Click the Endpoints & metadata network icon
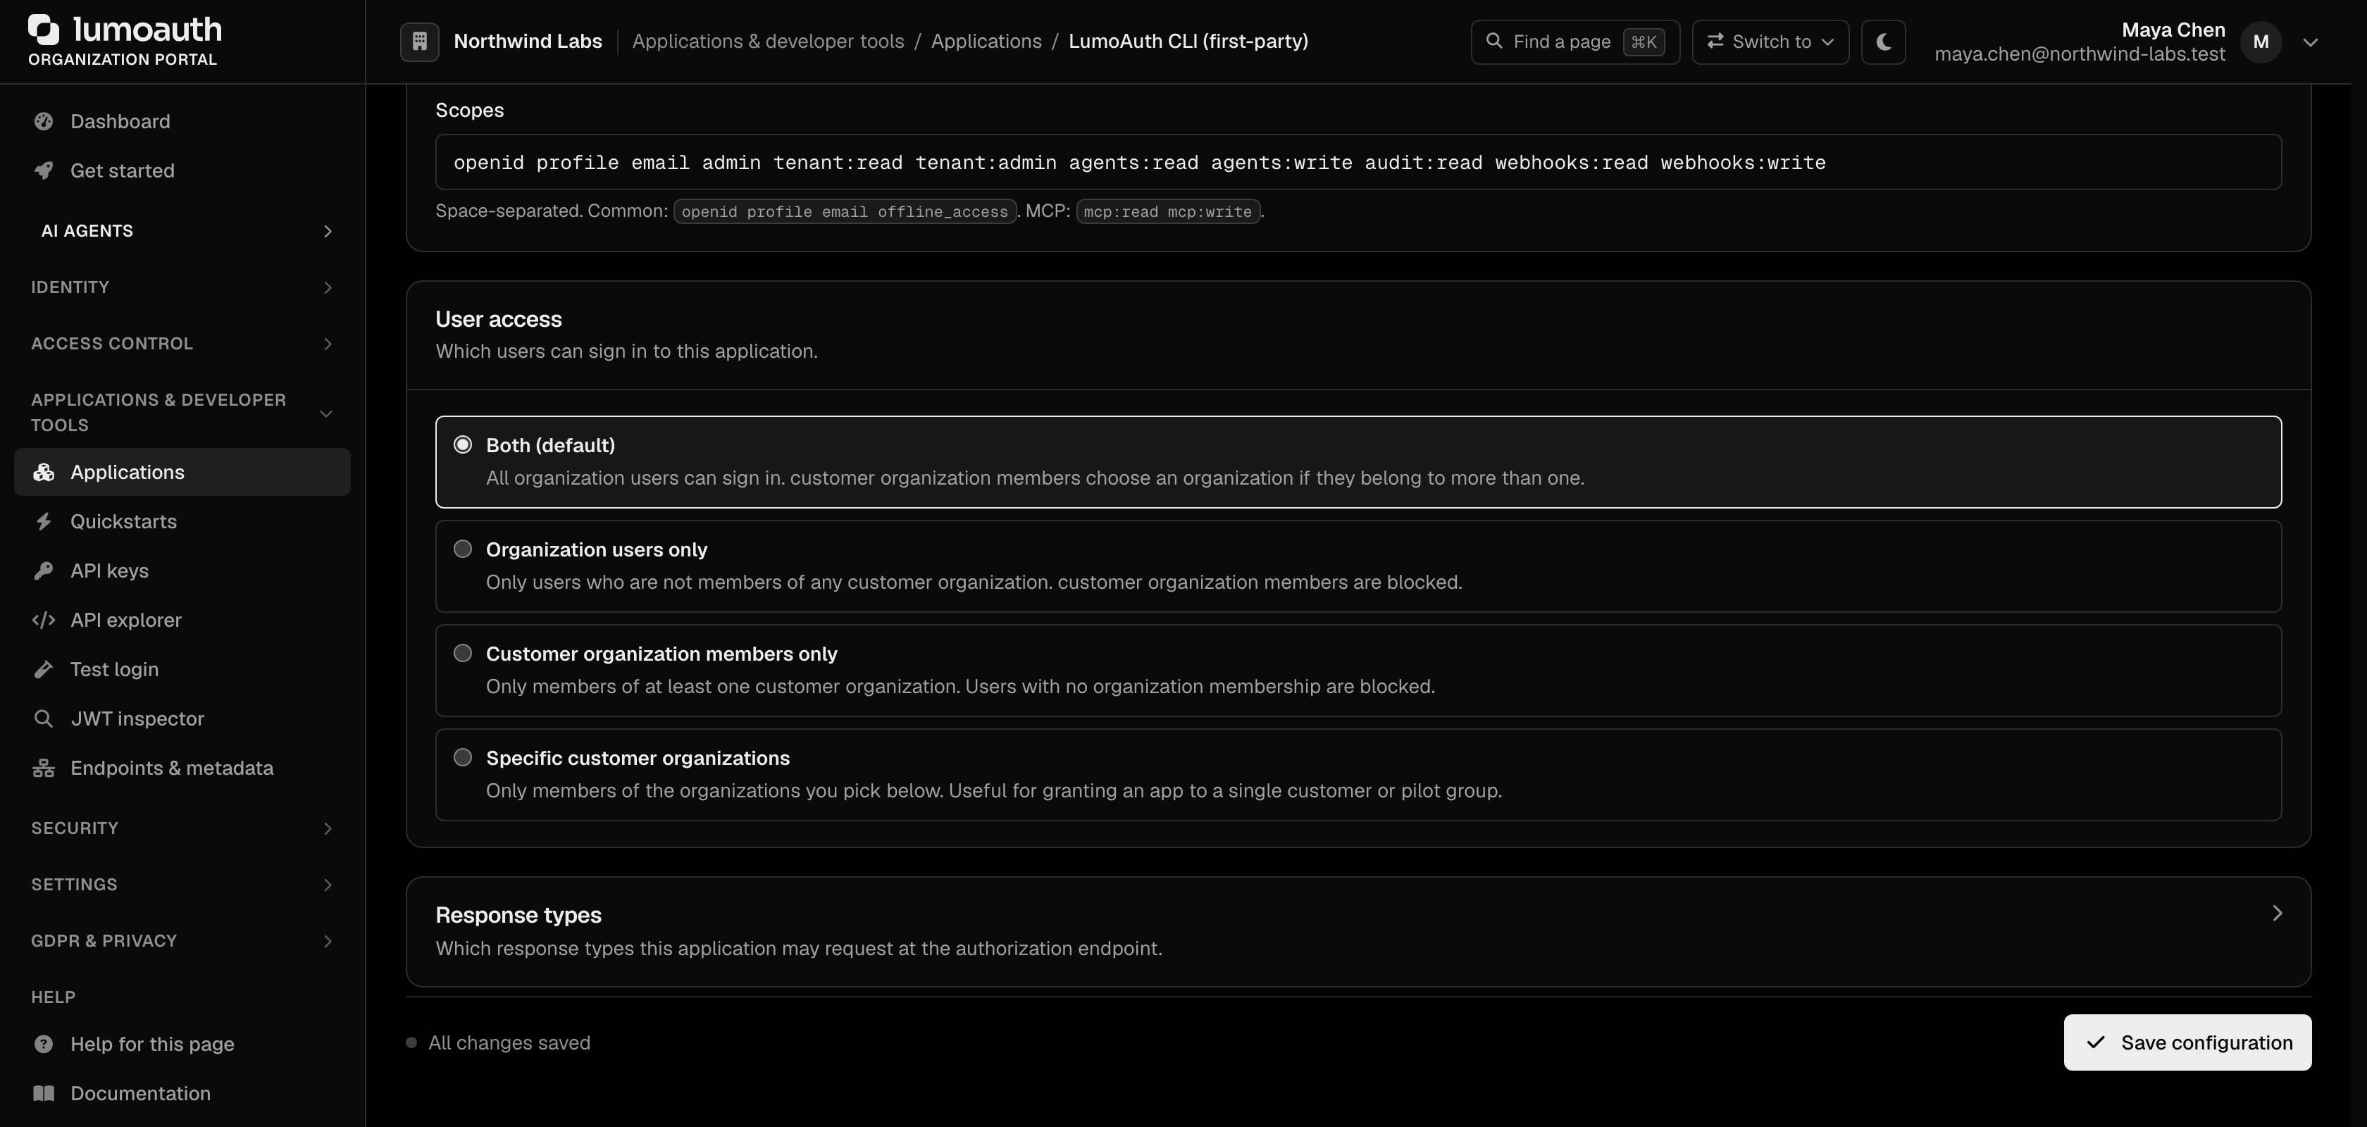The width and height of the screenshot is (2367, 1127). click(x=43, y=768)
